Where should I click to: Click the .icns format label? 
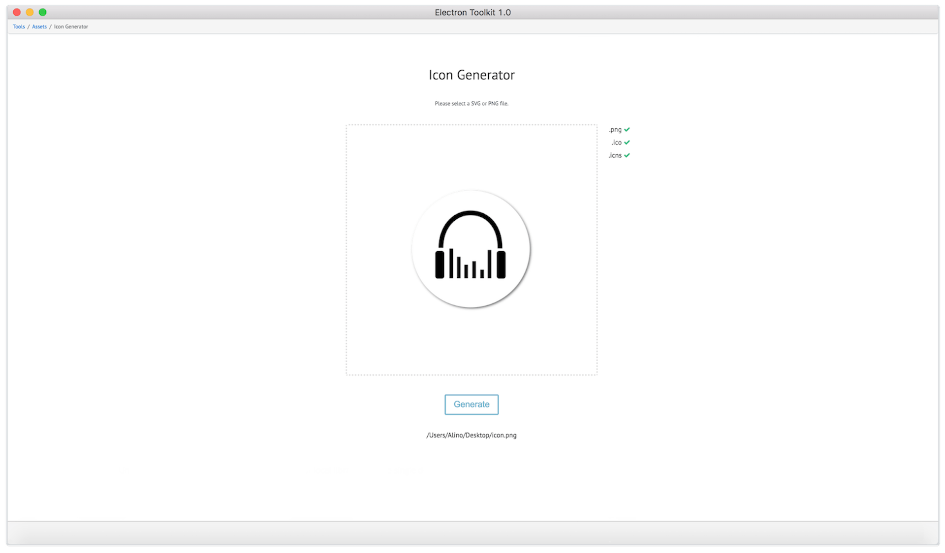coord(615,155)
